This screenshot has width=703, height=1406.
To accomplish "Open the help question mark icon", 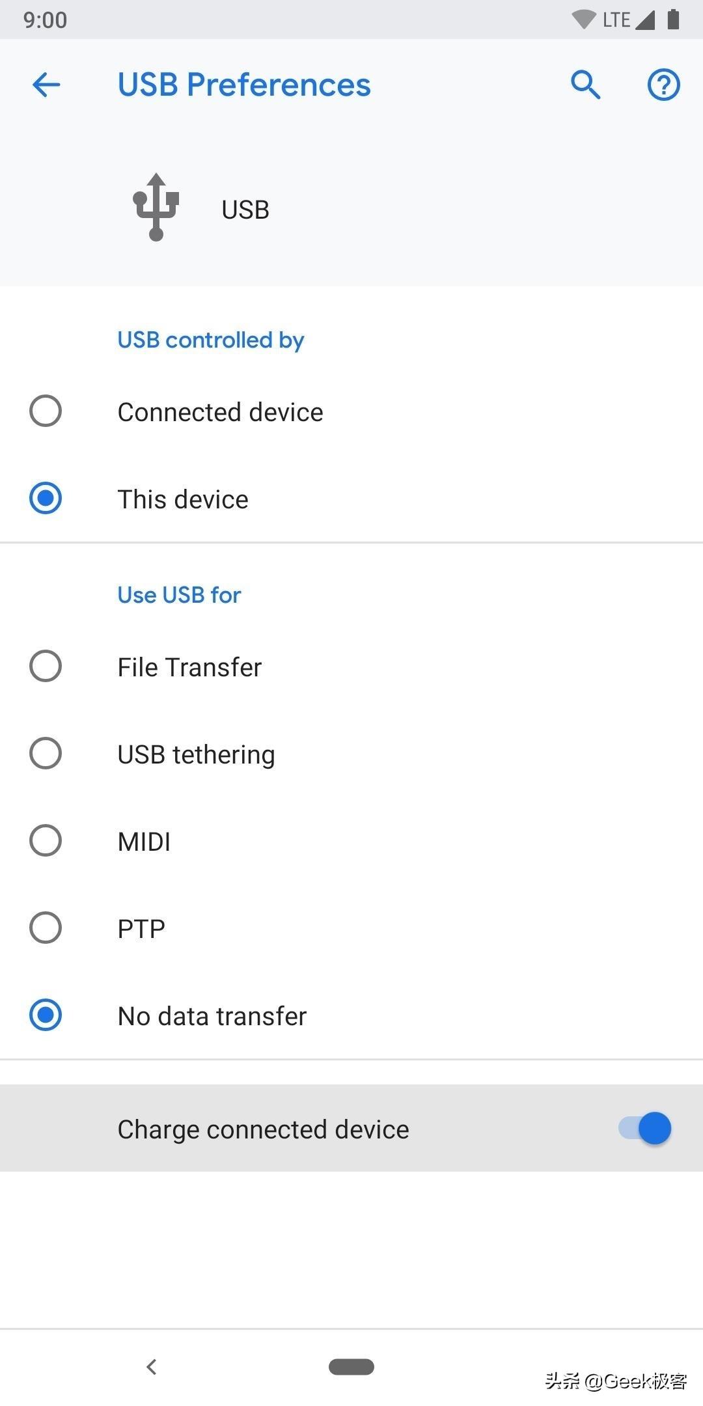I will (x=663, y=85).
